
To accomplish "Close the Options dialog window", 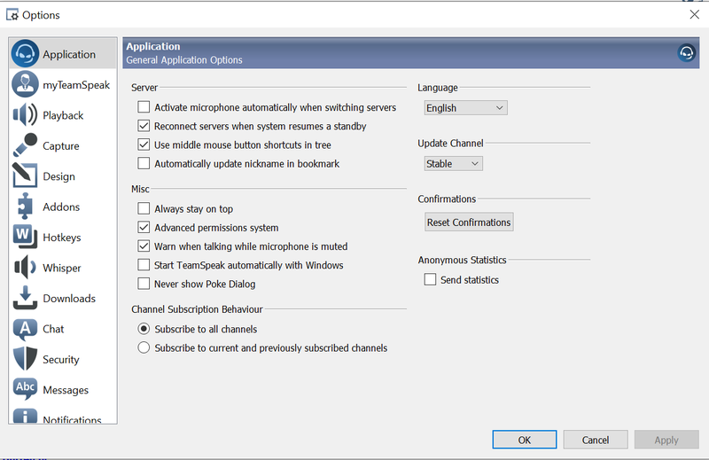I will (695, 14).
